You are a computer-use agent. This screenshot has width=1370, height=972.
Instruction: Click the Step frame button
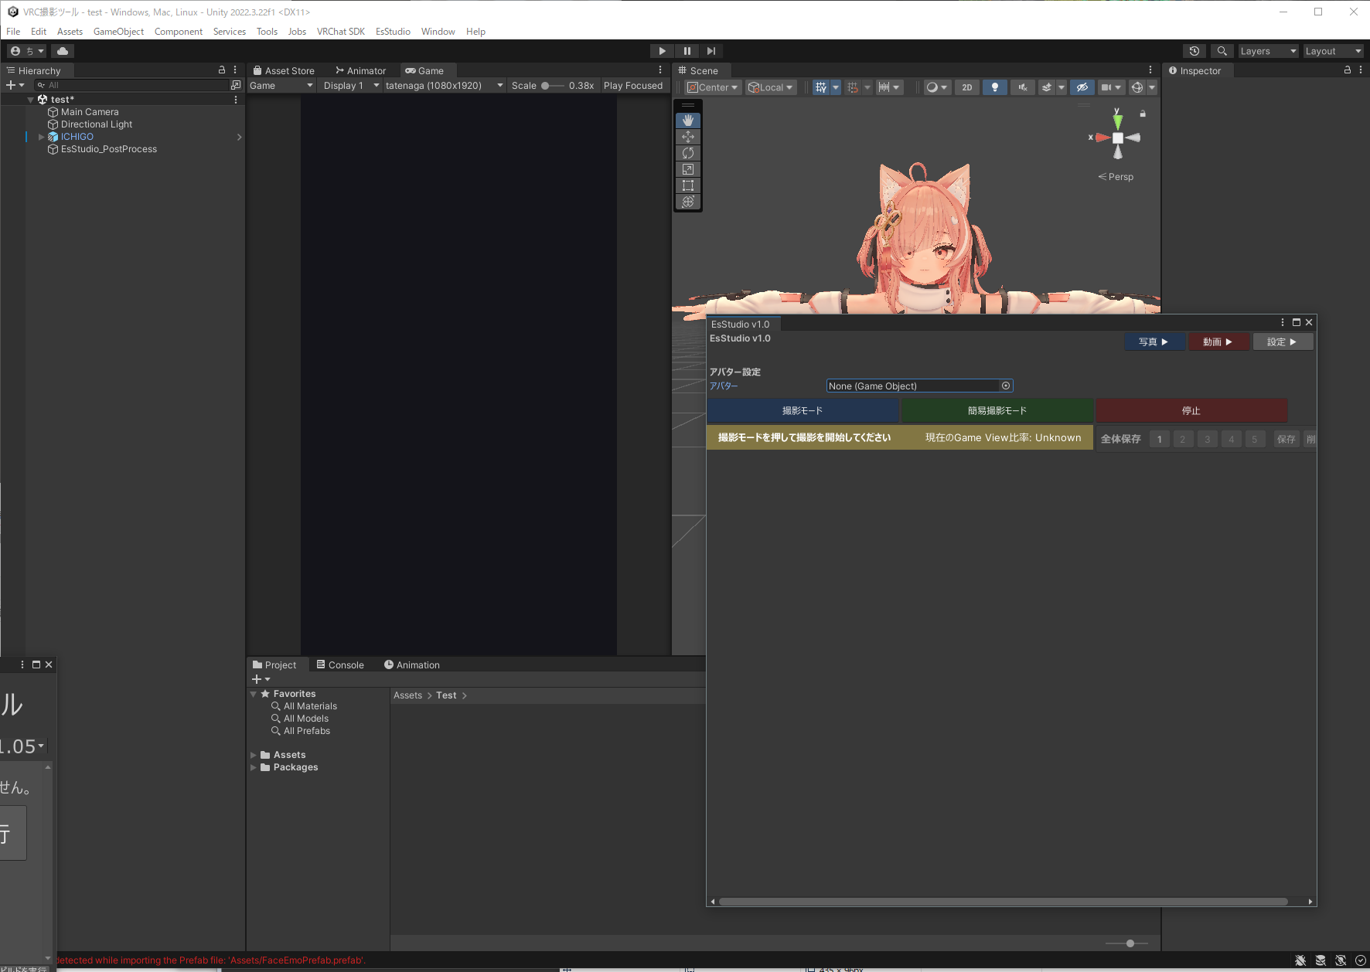tap(711, 51)
